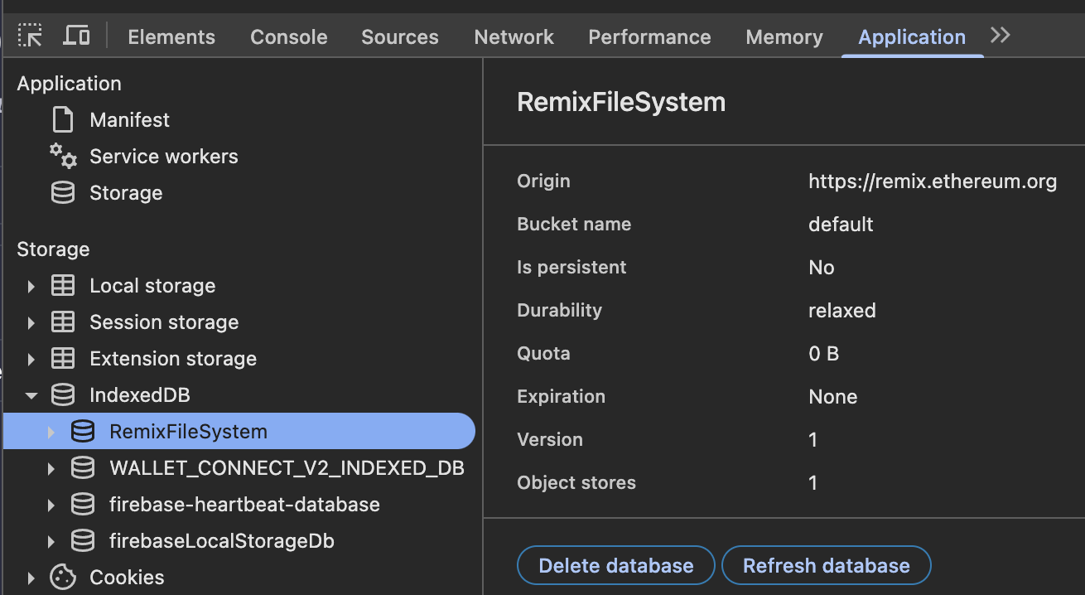The image size is (1085, 595).
Task: Click the Bucket name value 'default'
Action: click(841, 225)
